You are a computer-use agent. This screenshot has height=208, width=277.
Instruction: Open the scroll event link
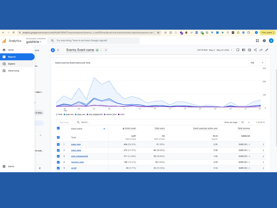click(x=74, y=168)
